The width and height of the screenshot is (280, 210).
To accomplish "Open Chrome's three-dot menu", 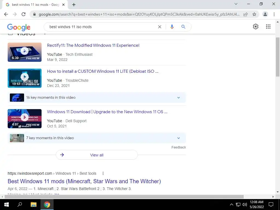I will click(x=274, y=14).
